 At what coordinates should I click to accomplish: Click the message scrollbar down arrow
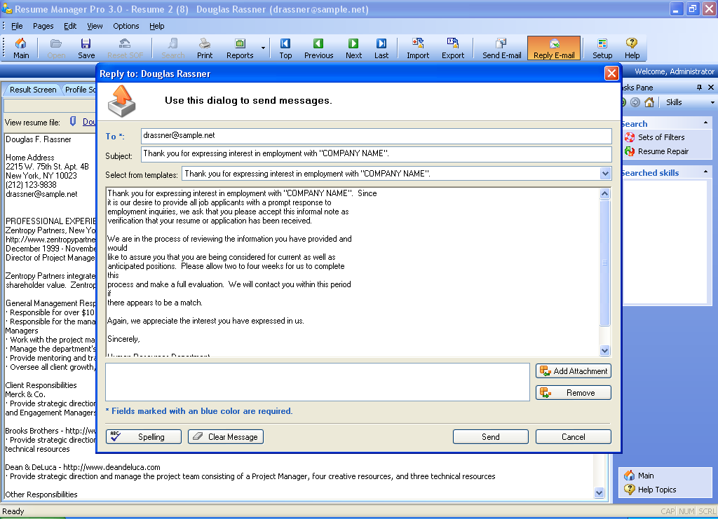click(x=605, y=351)
